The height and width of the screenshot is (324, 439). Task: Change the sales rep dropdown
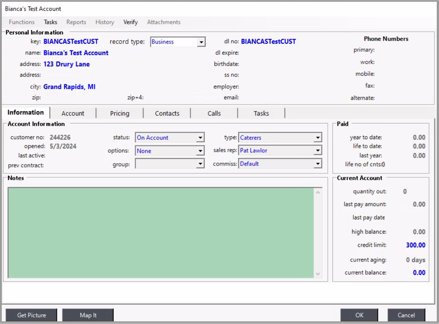[x=317, y=151]
